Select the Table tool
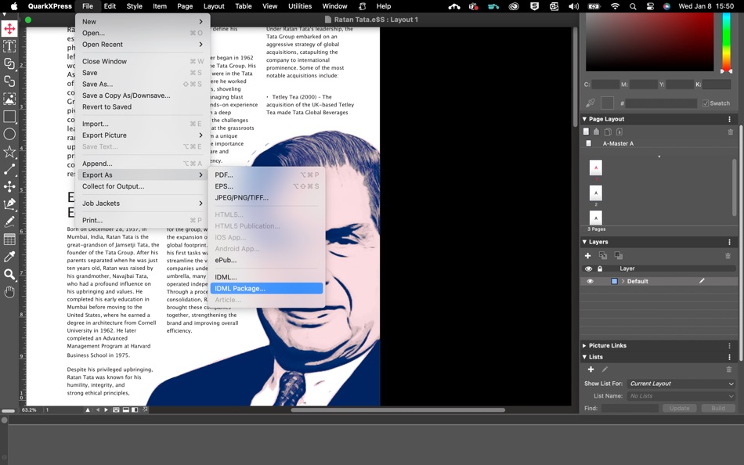The width and height of the screenshot is (744, 465). 9,240
